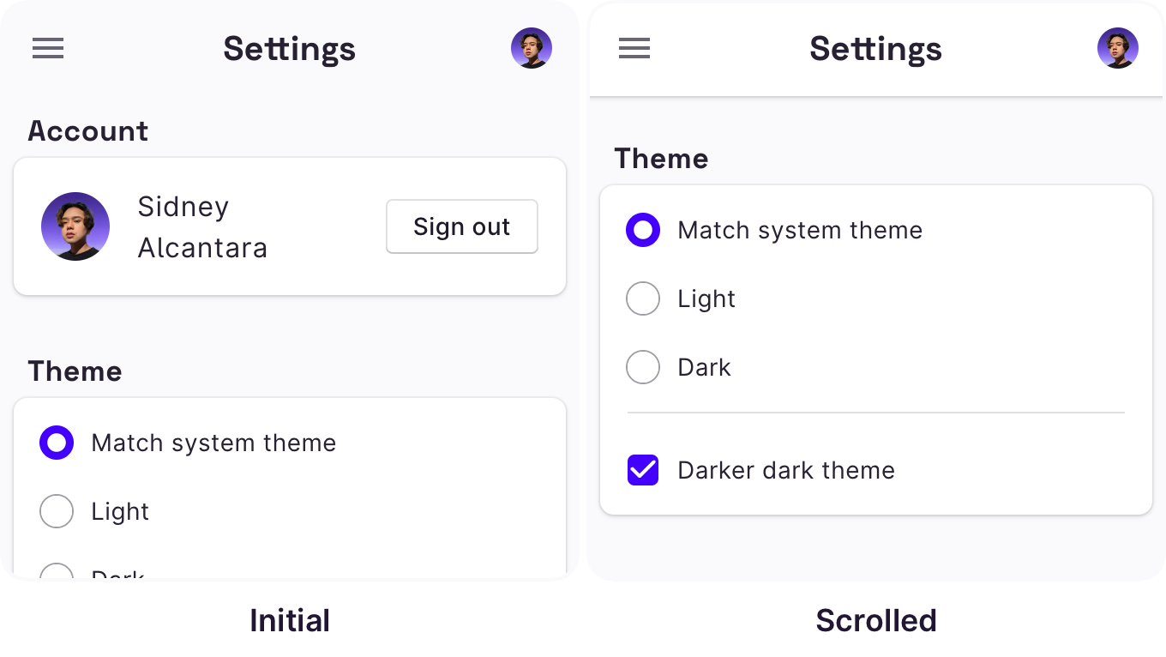The height and width of the screenshot is (657, 1166).
Task: Click the Darker dark theme label text
Action: coord(786,470)
